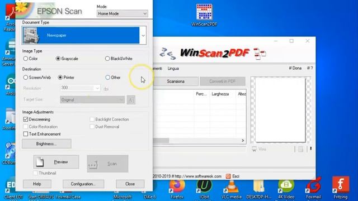358x201 pixels.
Task: Toggle the Dust Removal checkbox
Action: (92, 127)
